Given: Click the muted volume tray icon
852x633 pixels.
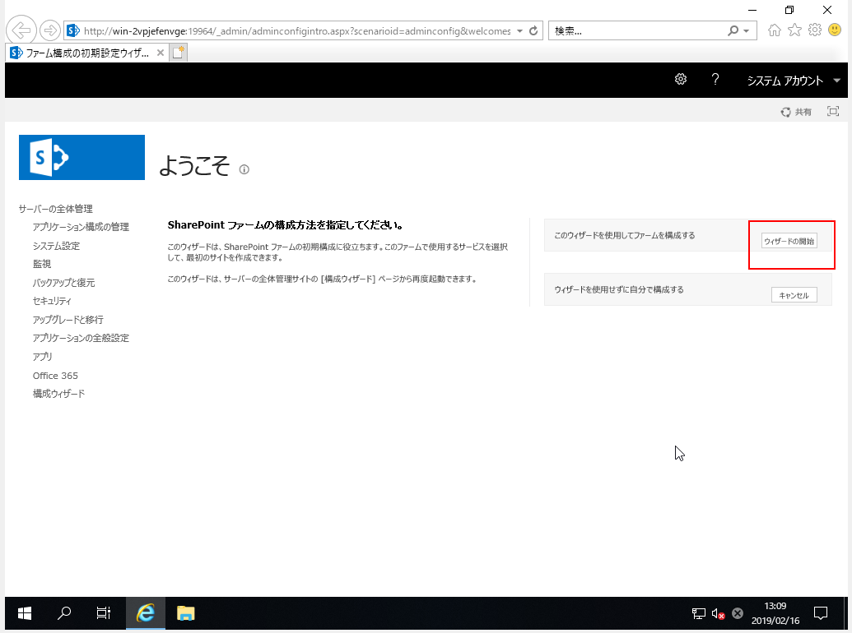Looking at the screenshot, I should (718, 614).
